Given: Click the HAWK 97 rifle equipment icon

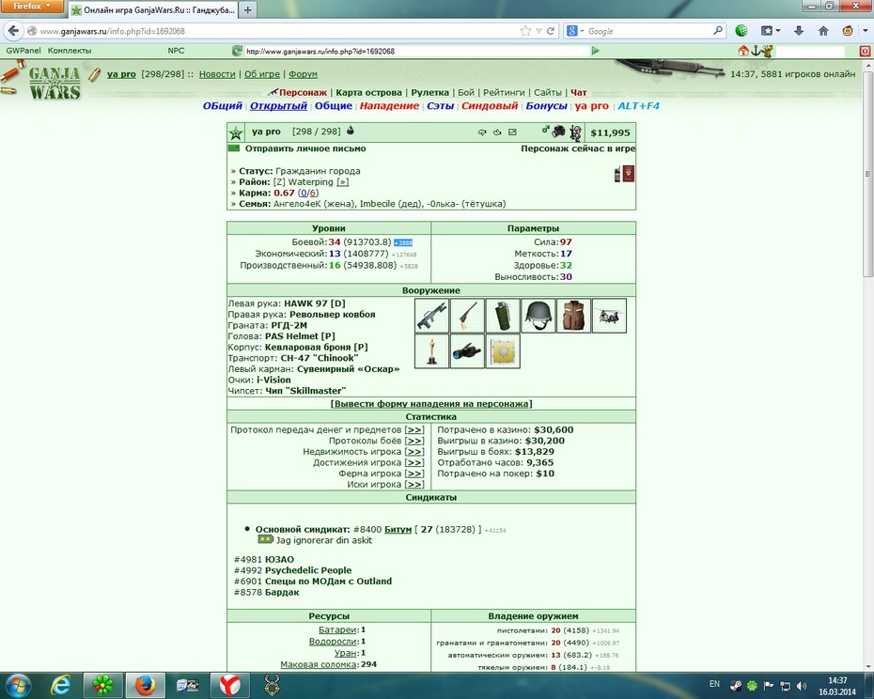Looking at the screenshot, I should point(432,316).
